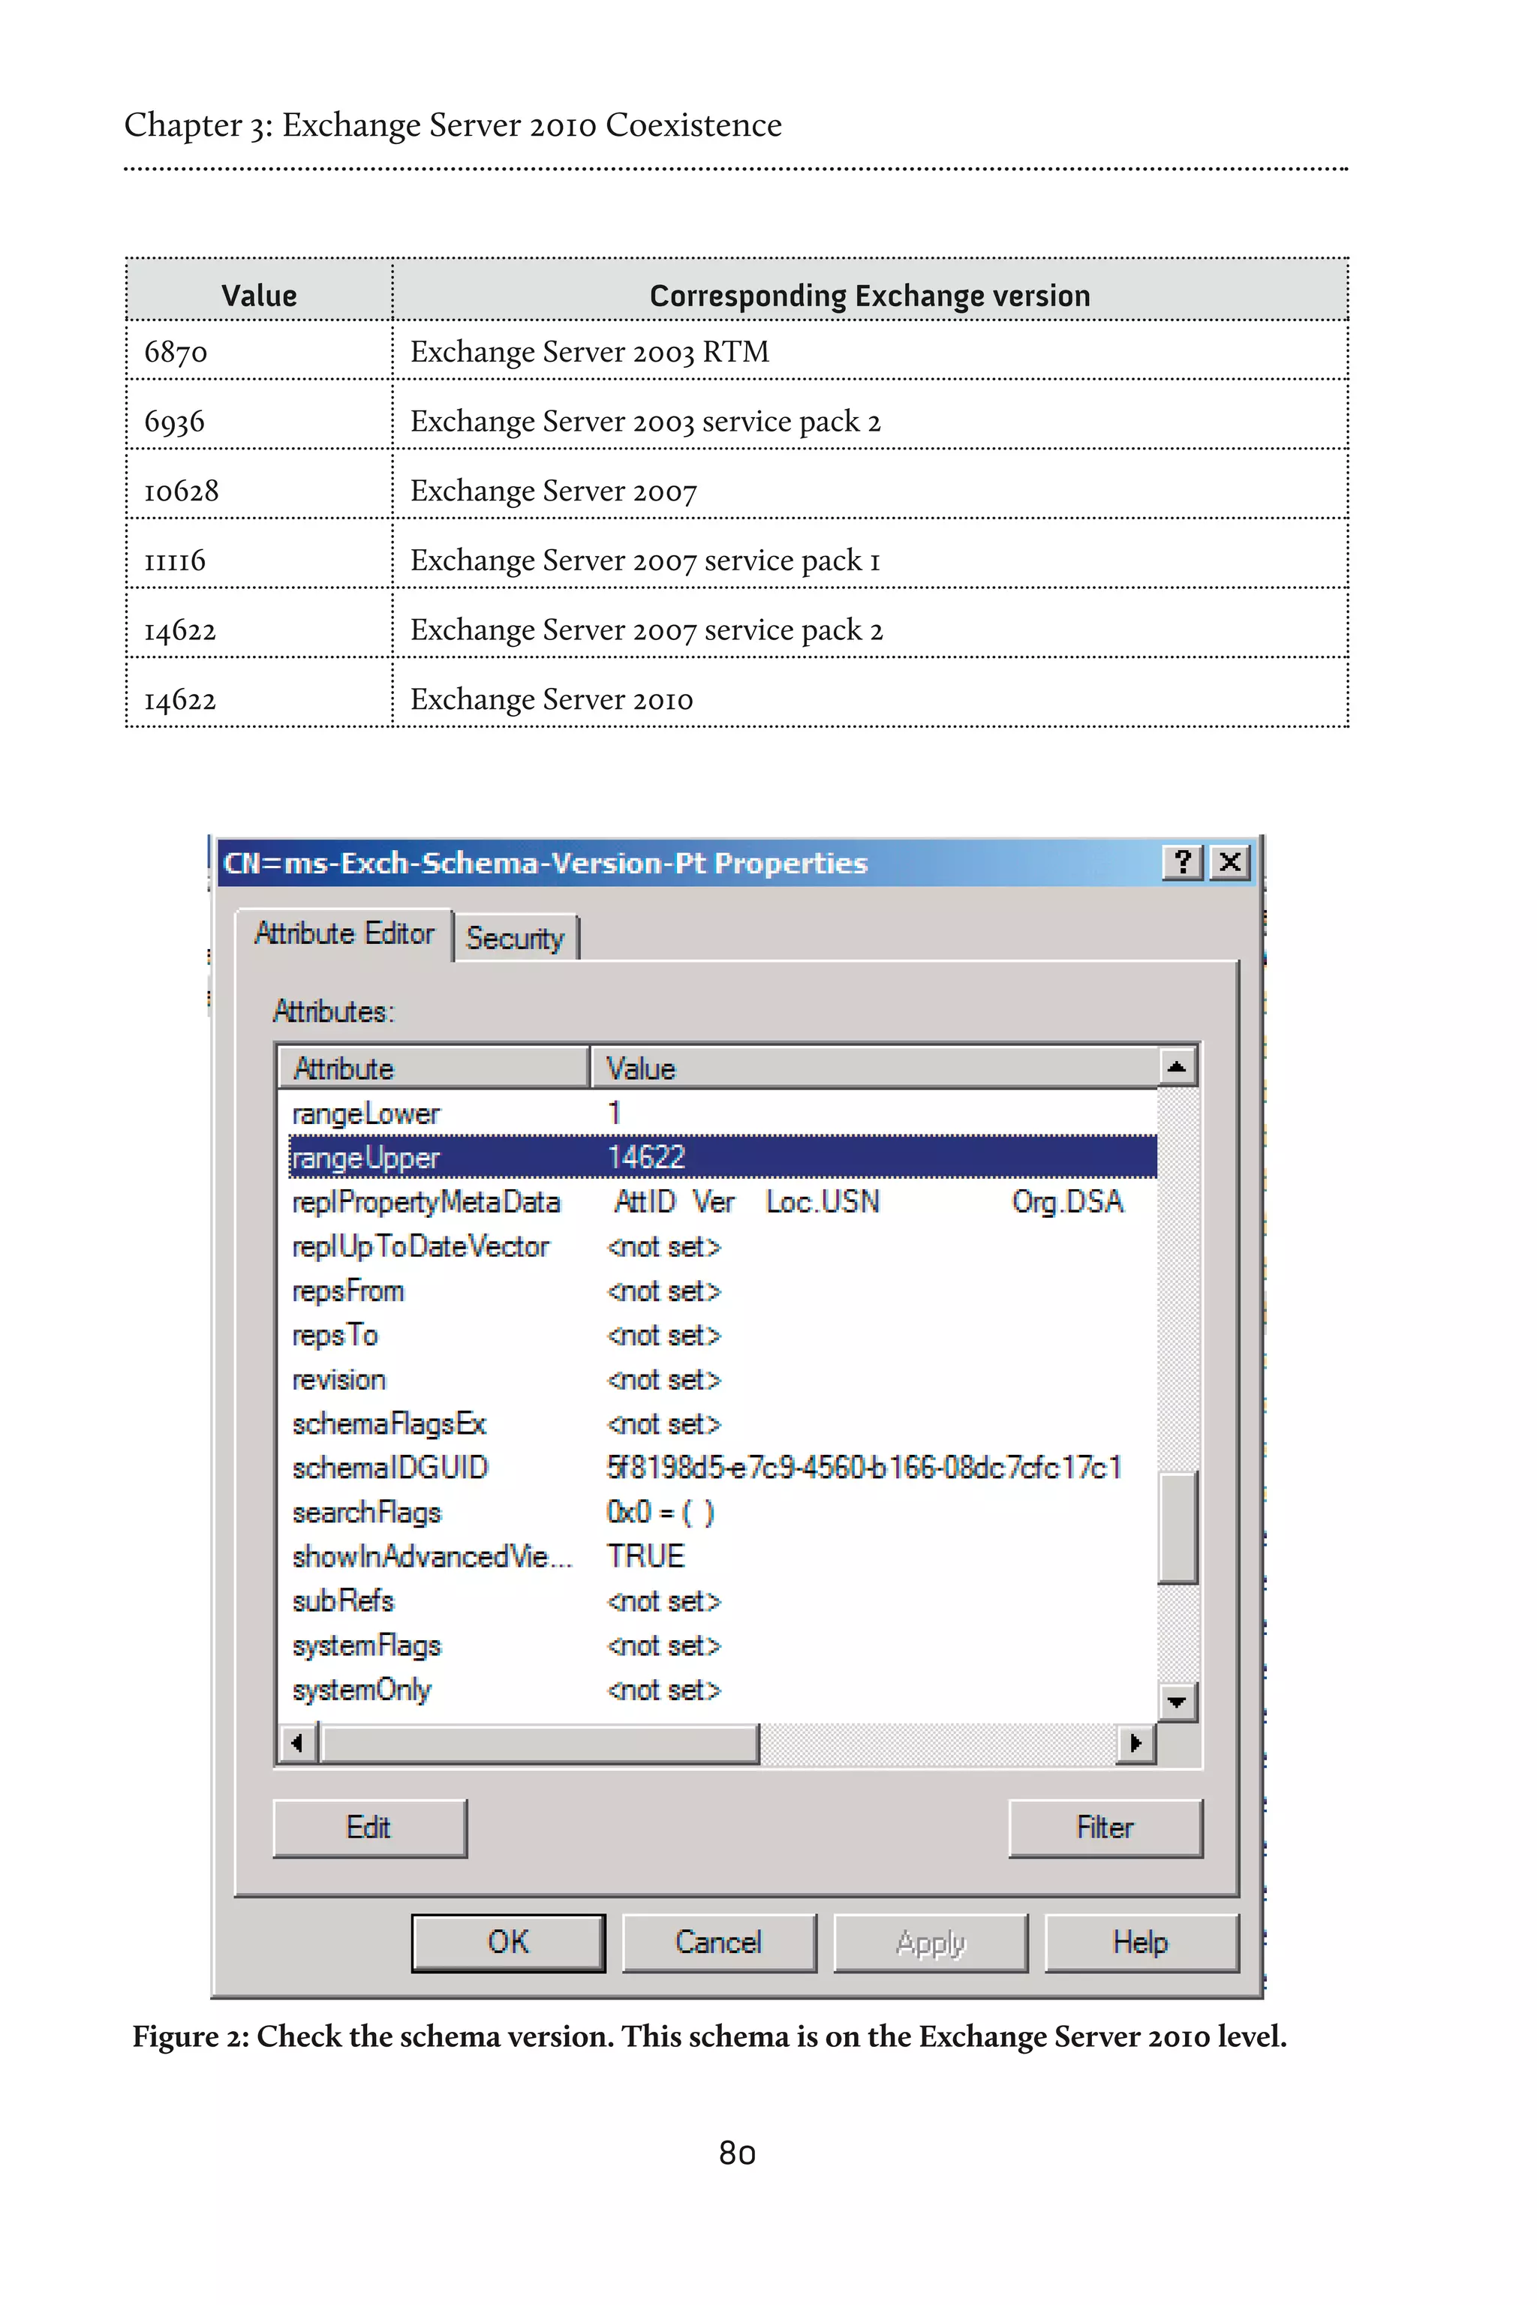The width and height of the screenshot is (1537, 2305).
Task: Open the Security tab
Action: [x=515, y=938]
